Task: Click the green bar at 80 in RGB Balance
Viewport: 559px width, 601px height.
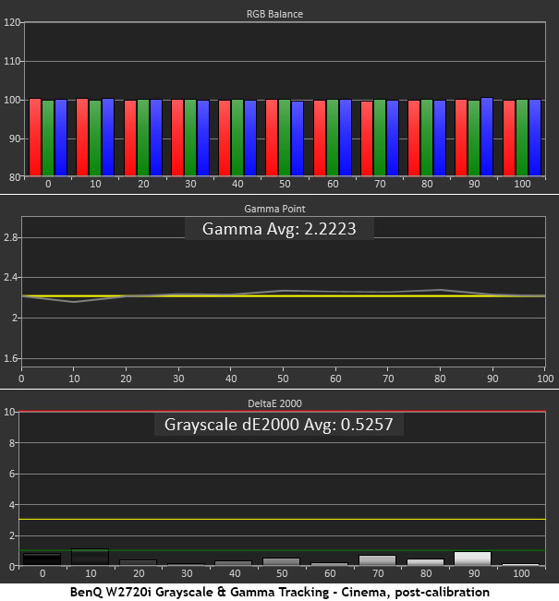Action: 427,138
